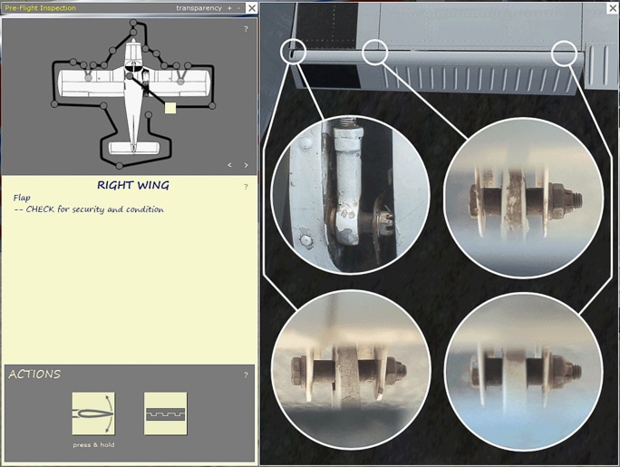Advance to the next inspection step

pyautogui.click(x=245, y=165)
